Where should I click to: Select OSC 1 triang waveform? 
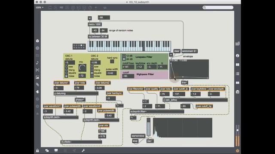pos(66,70)
